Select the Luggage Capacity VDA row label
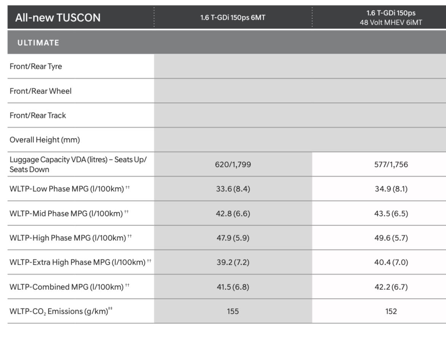Image resolution: width=446 pixels, height=337 pixels. [78, 165]
